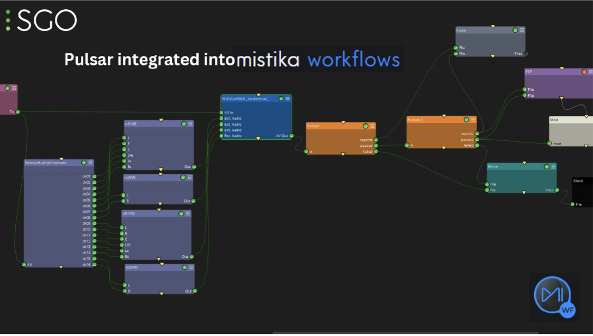The image size is (593, 336).
Task: Select the FTP node title
Action: (x=529, y=72)
